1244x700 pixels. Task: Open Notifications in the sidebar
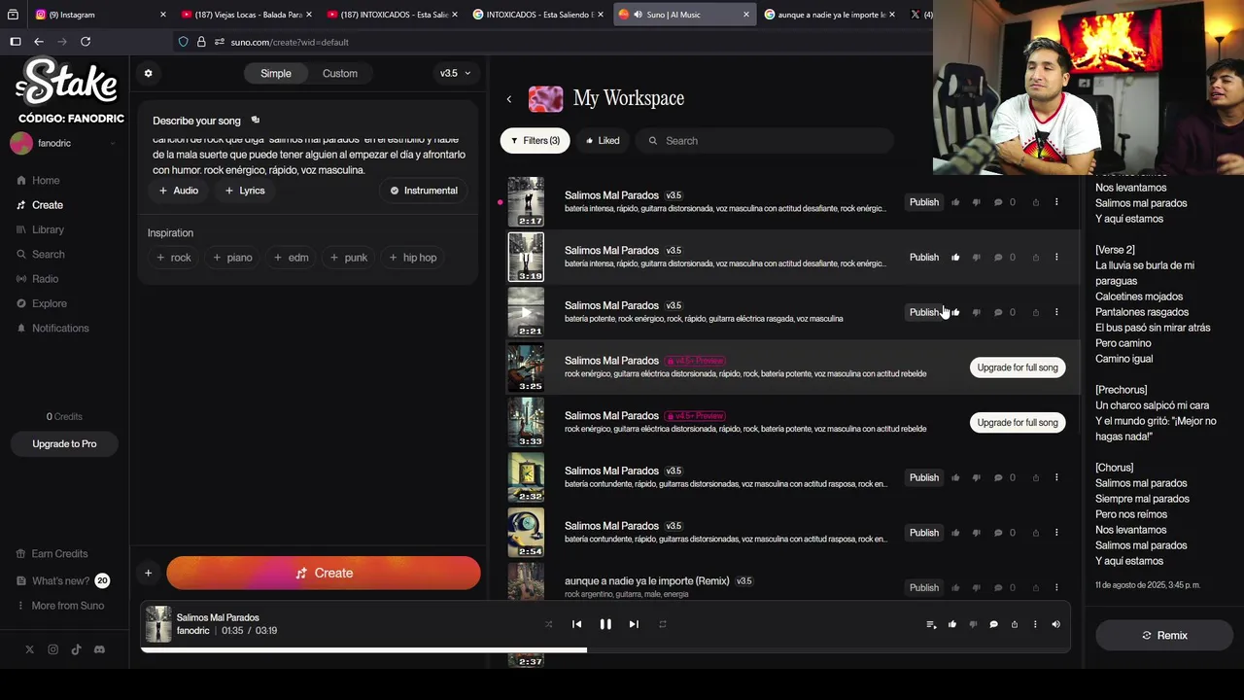(x=52, y=328)
